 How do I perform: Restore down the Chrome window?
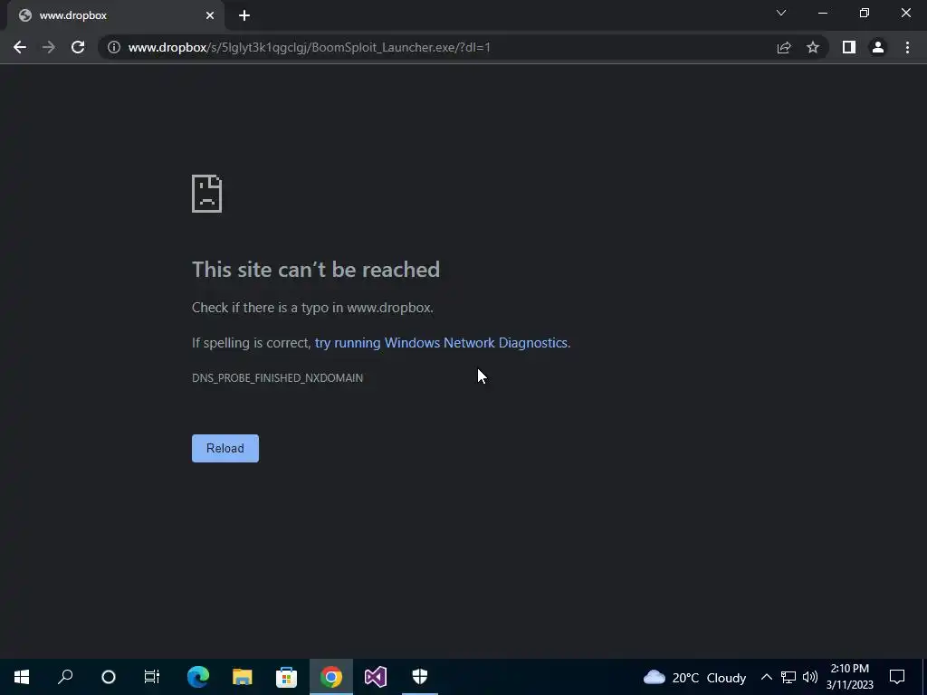click(865, 13)
